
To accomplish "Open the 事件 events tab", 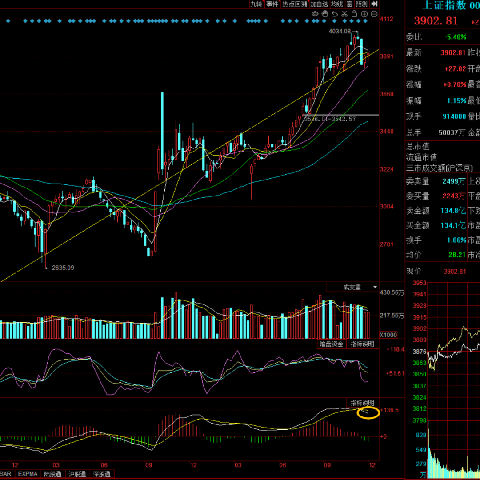I will tap(272, 4).
